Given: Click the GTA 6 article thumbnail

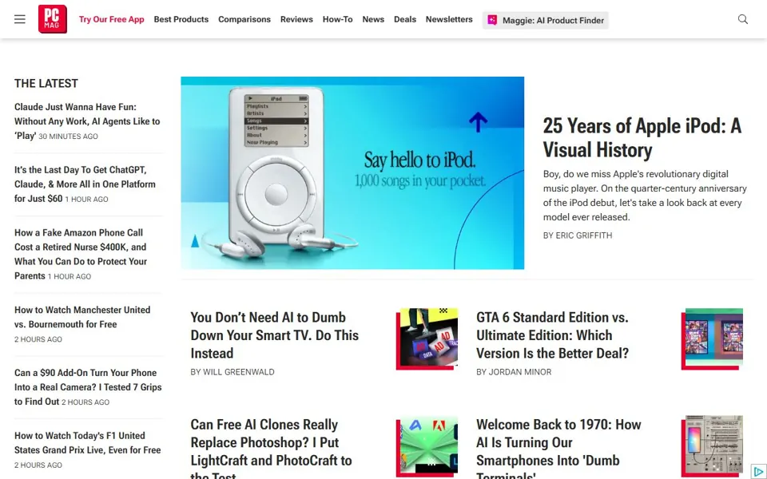Looking at the screenshot, I should tap(712, 338).
